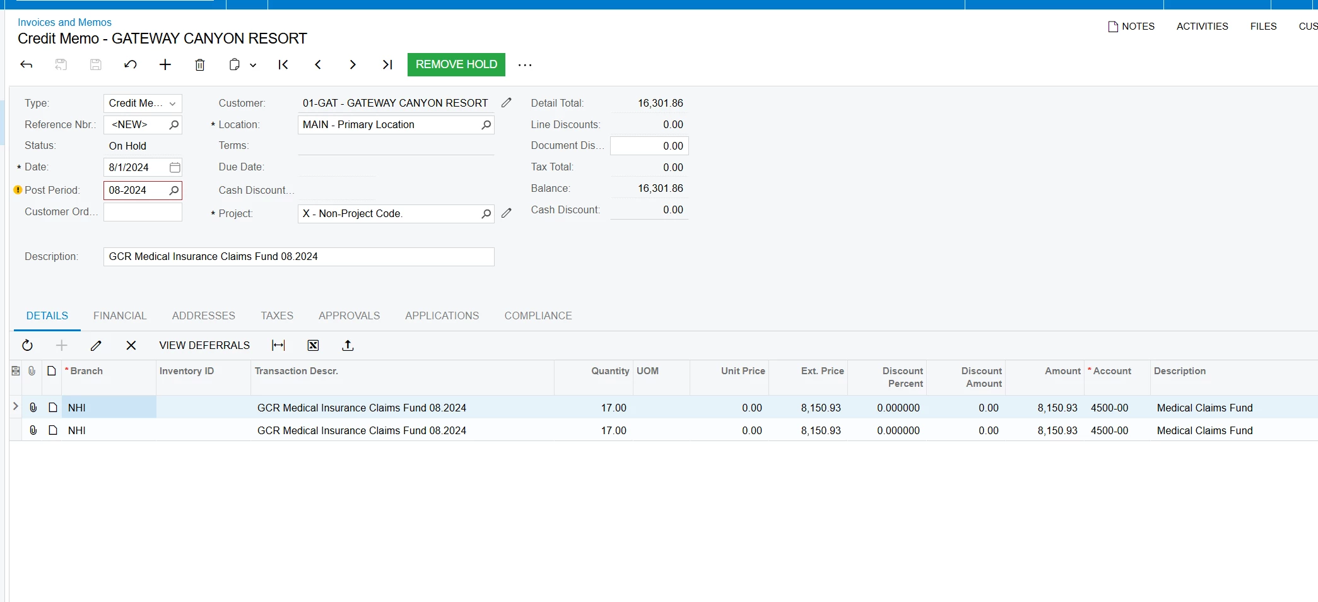Screen dimensions: 1318x602
Task: Click the Description text field
Action: [x=299, y=257]
